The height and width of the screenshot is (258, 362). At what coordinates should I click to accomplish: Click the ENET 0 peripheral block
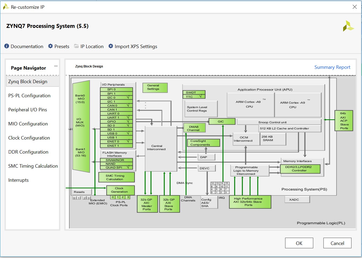(x=116, y=141)
